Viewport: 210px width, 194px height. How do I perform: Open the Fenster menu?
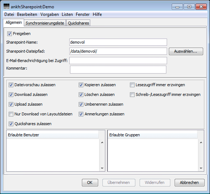click(83, 14)
